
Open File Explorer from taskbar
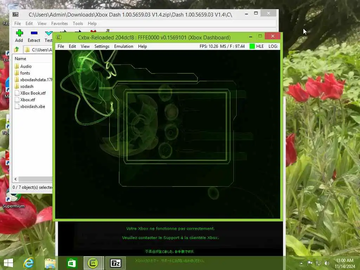point(50,263)
